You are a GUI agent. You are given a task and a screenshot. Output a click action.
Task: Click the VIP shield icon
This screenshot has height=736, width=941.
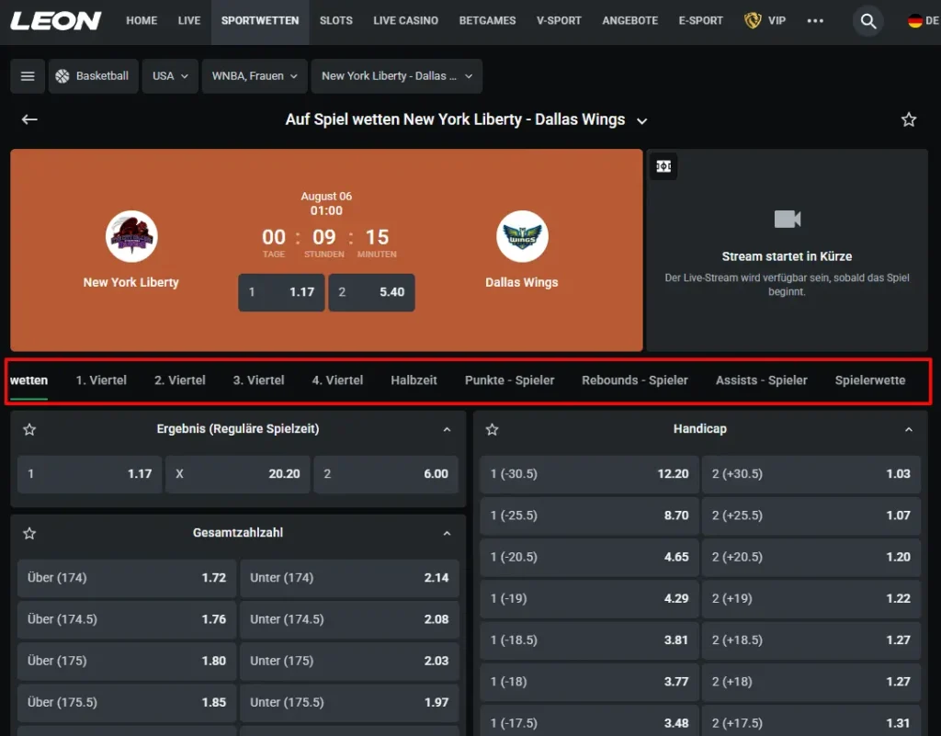(753, 21)
